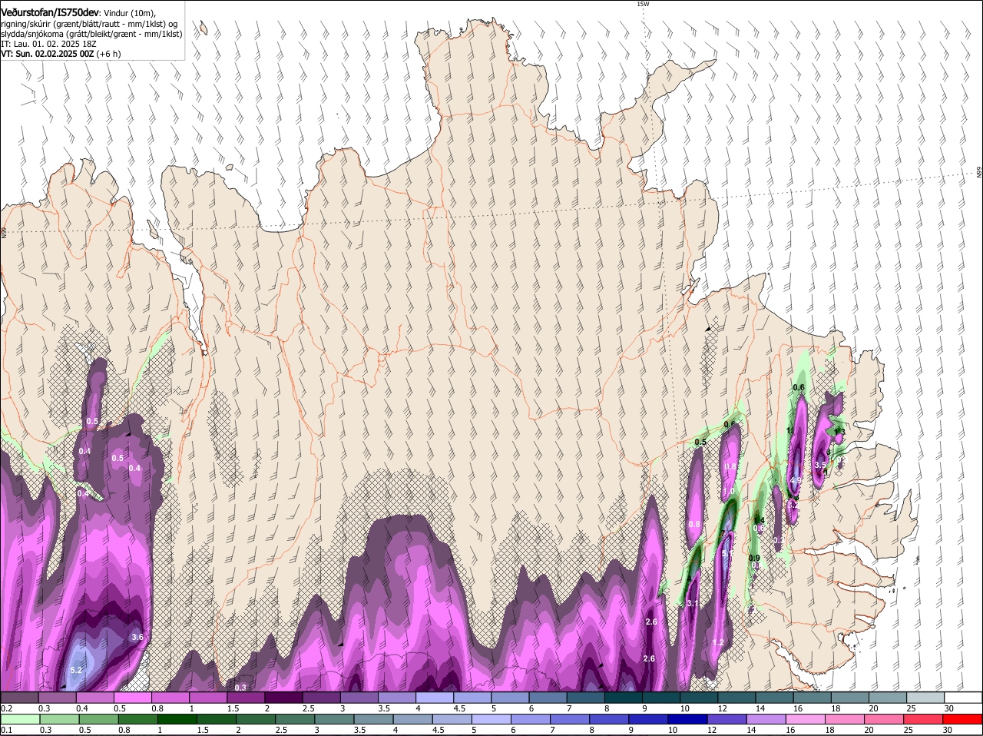
Task: Pick the dark teal 8 swatch, upper legend row
Action: pos(623,697)
